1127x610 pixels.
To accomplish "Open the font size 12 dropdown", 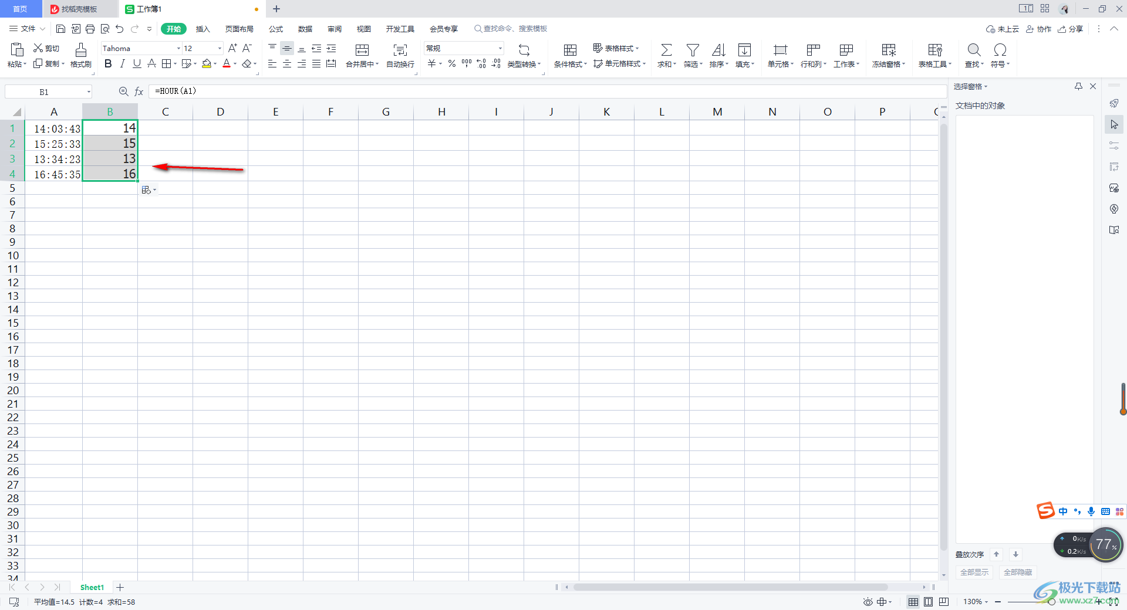I will coord(220,48).
